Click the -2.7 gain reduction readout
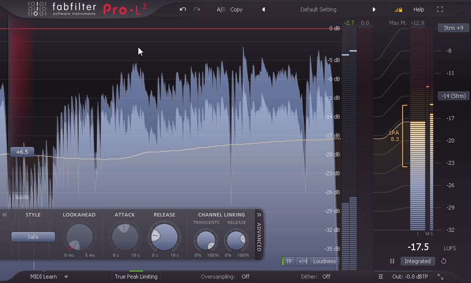471x283 pixels. click(349, 23)
